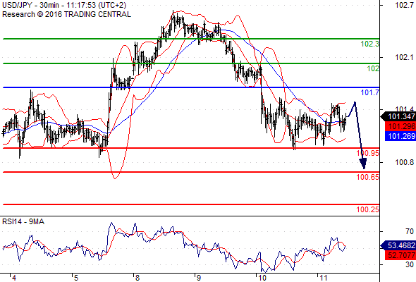The width and height of the screenshot is (416, 282).
Task: Click the RSI14 - 9MA indicator title
Action: click(x=23, y=221)
